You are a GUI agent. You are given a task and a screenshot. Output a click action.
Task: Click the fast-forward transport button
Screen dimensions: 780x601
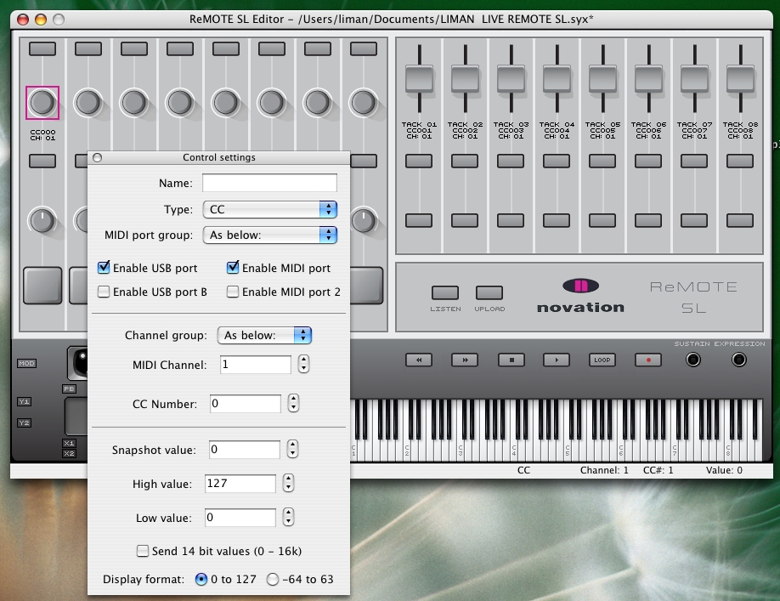tap(465, 360)
